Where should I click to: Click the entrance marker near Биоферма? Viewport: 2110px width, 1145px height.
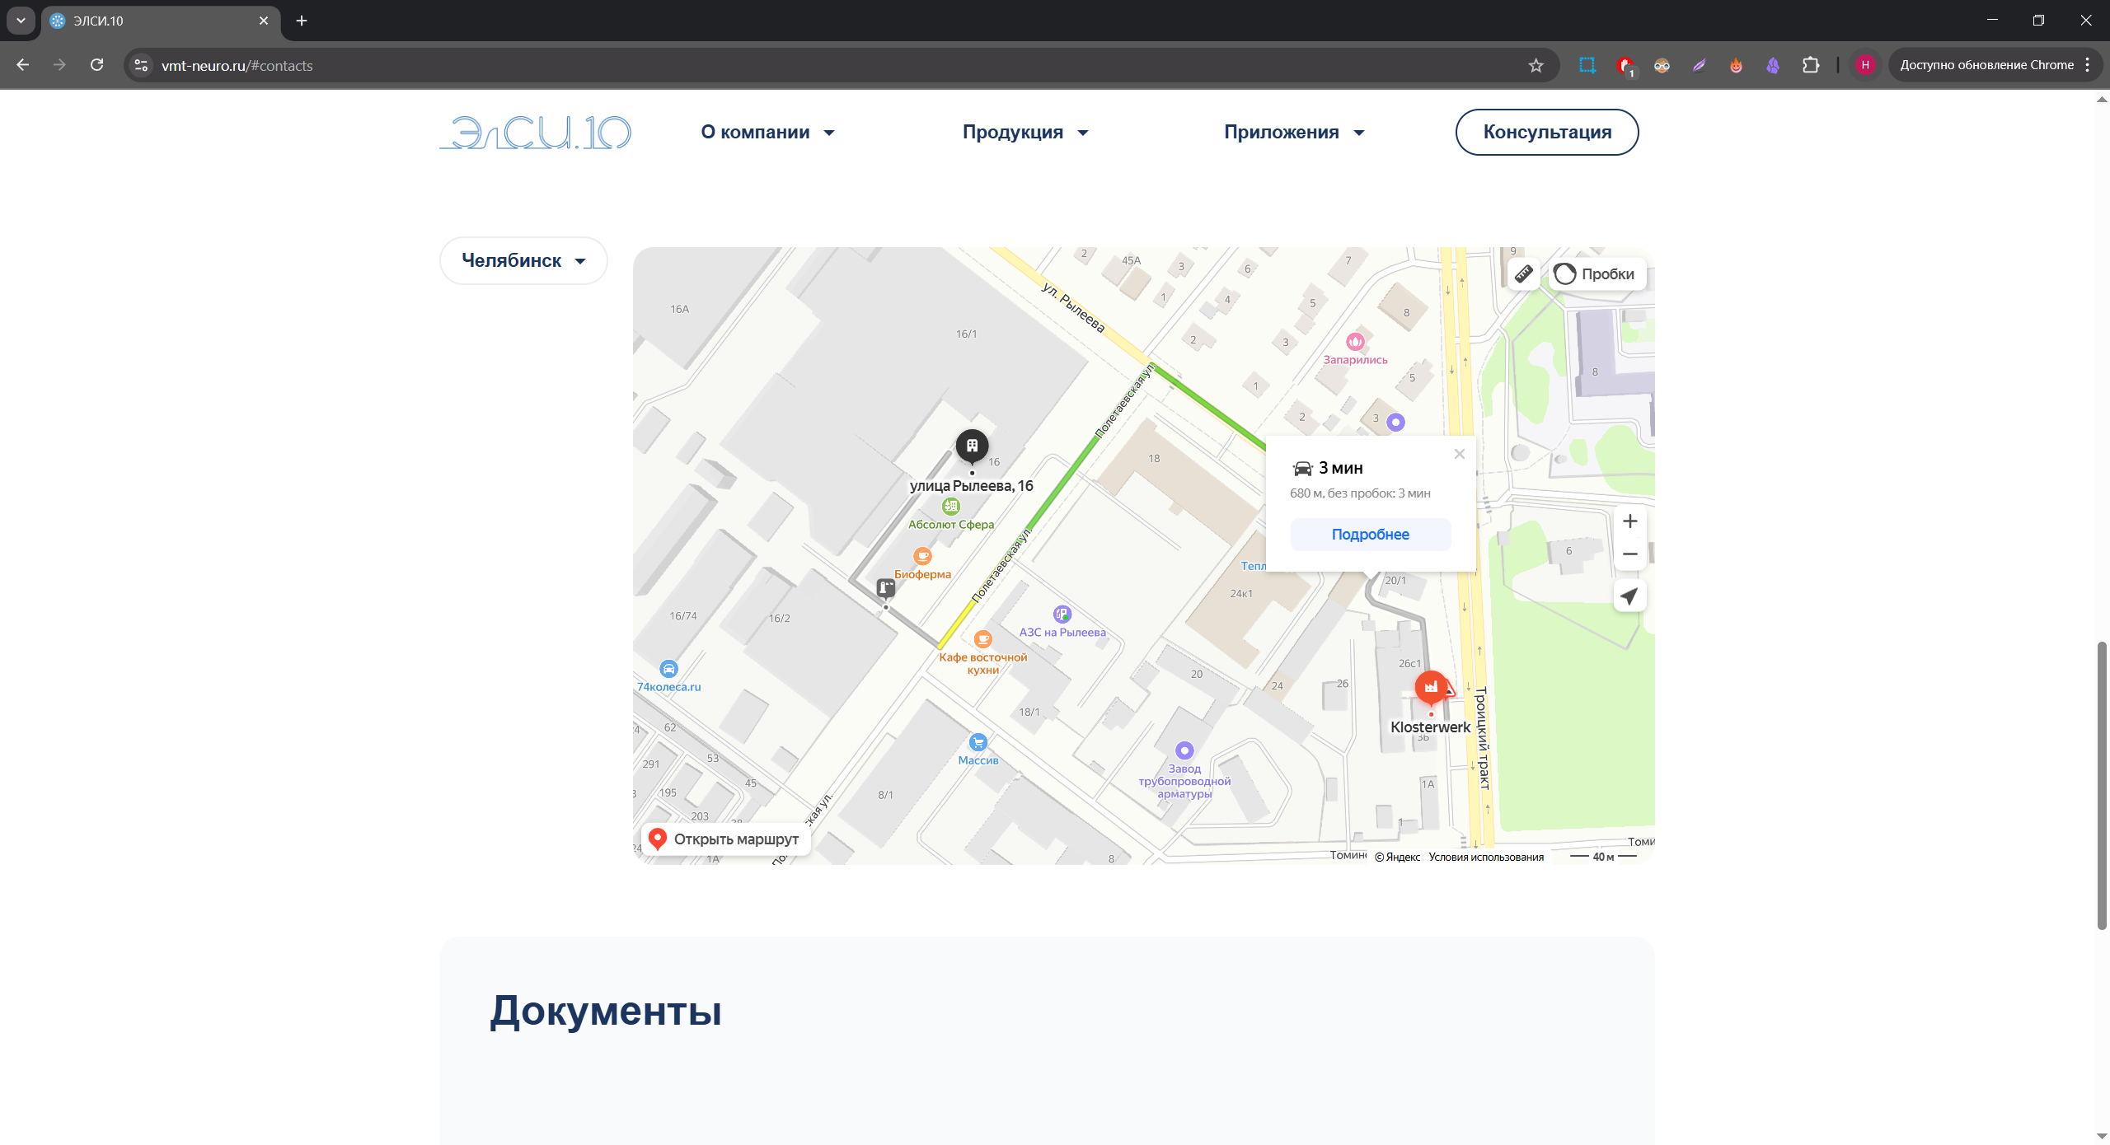pos(886,588)
